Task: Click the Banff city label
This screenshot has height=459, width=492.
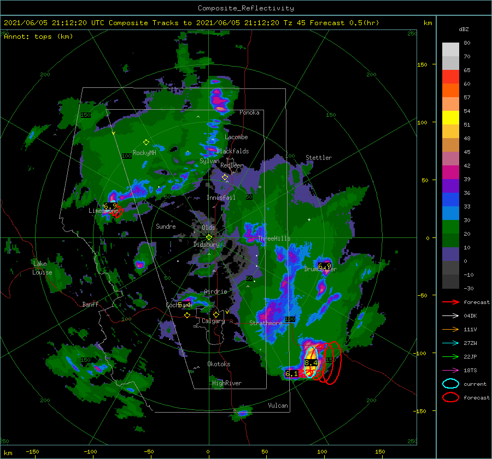Action: [90, 304]
